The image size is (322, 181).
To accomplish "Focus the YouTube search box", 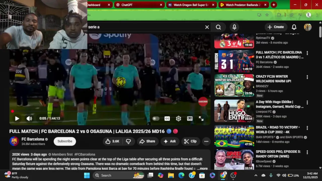I will [148, 27].
